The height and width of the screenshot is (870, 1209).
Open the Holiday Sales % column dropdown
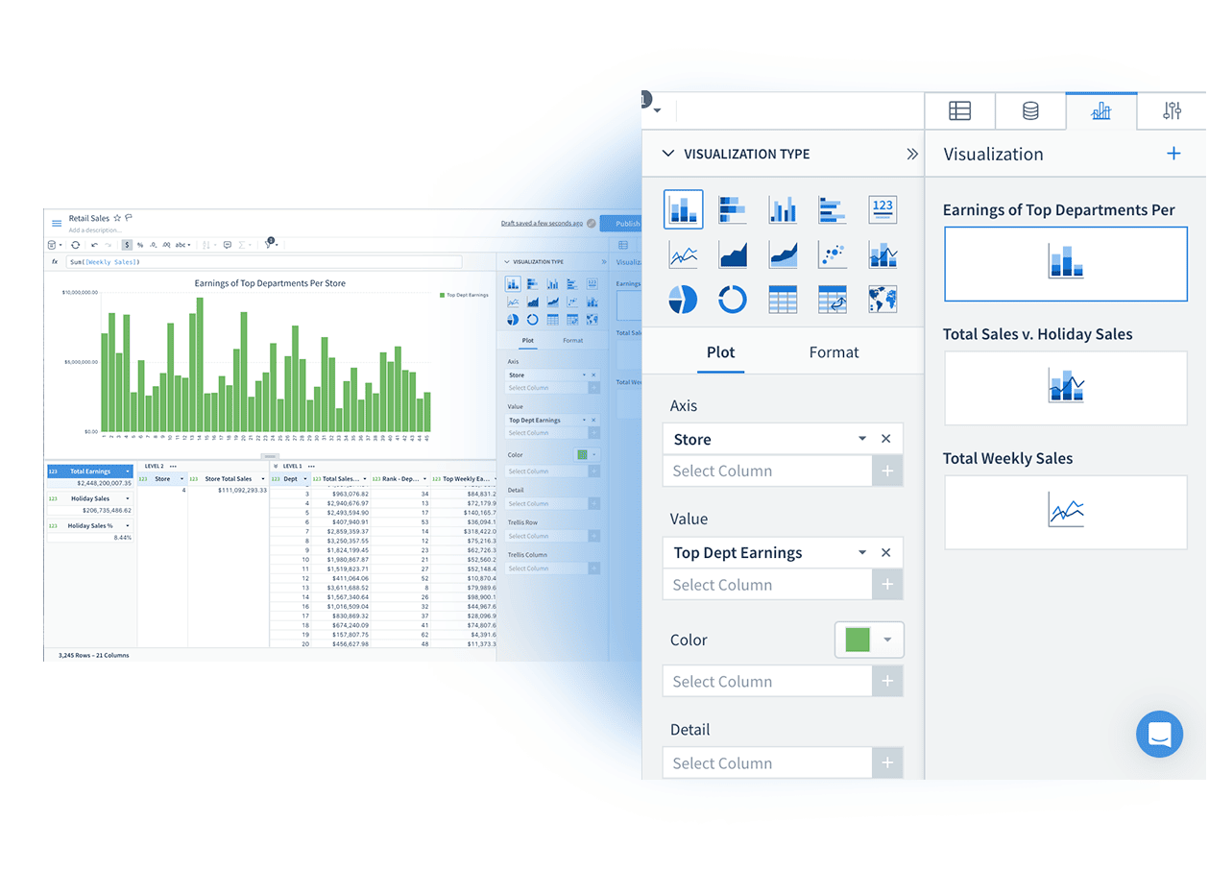pos(128,525)
